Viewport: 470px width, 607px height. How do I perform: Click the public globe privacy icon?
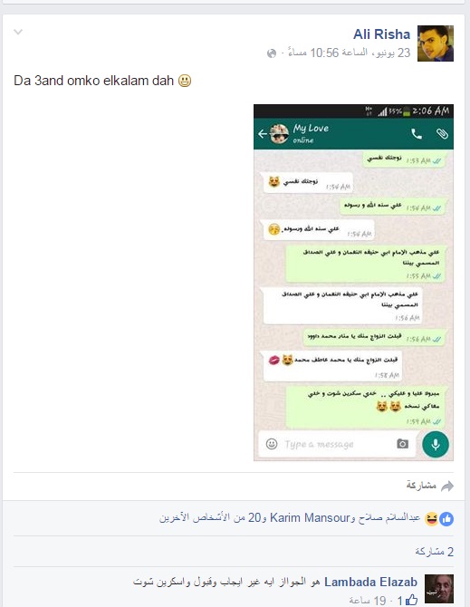[272, 53]
